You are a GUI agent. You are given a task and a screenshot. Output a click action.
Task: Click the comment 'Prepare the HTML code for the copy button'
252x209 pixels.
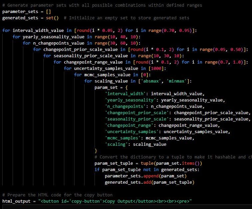60,195
